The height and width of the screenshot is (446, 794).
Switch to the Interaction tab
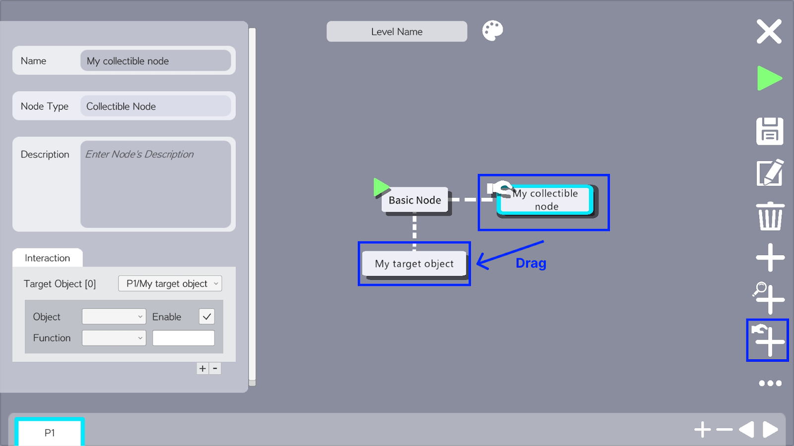point(48,258)
